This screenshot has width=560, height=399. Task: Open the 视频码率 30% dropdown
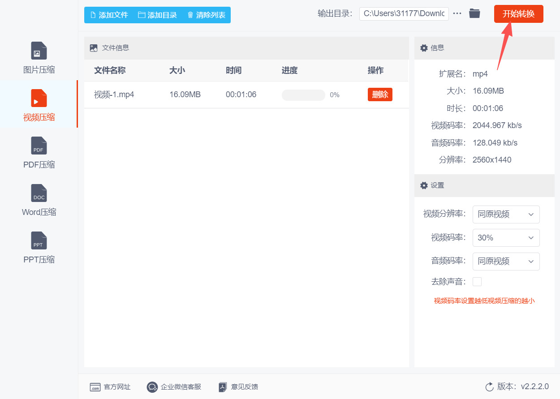(x=506, y=238)
